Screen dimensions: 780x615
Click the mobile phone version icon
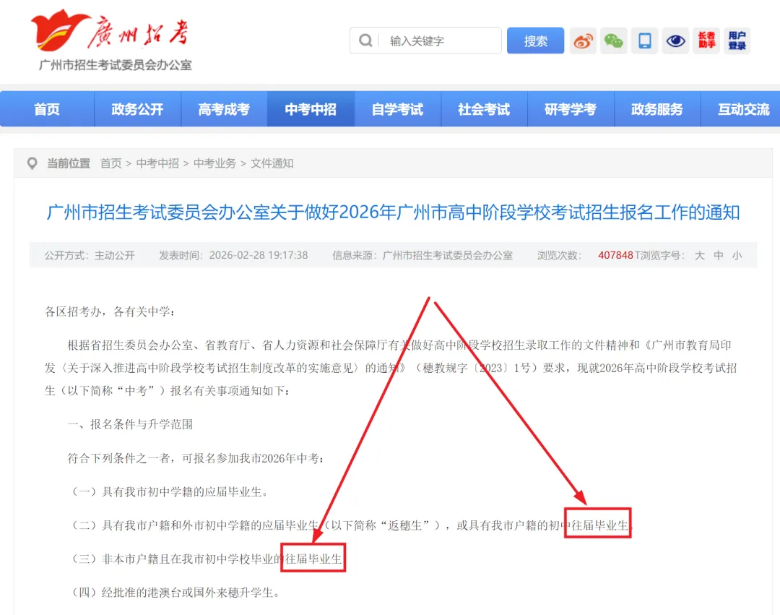click(x=645, y=40)
